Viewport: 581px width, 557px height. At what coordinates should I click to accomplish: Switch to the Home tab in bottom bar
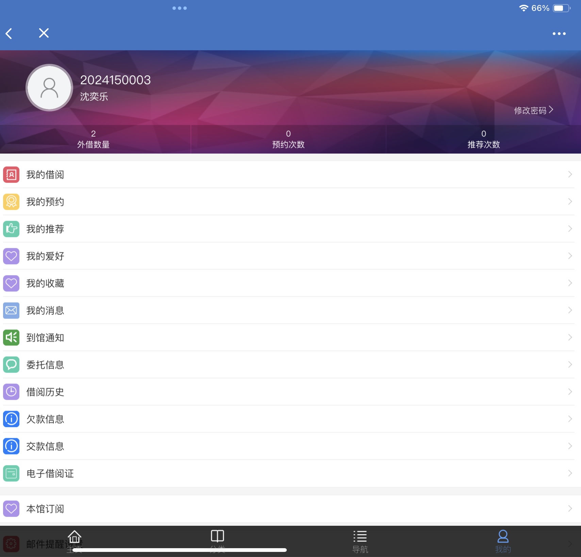click(x=74, y=541)
